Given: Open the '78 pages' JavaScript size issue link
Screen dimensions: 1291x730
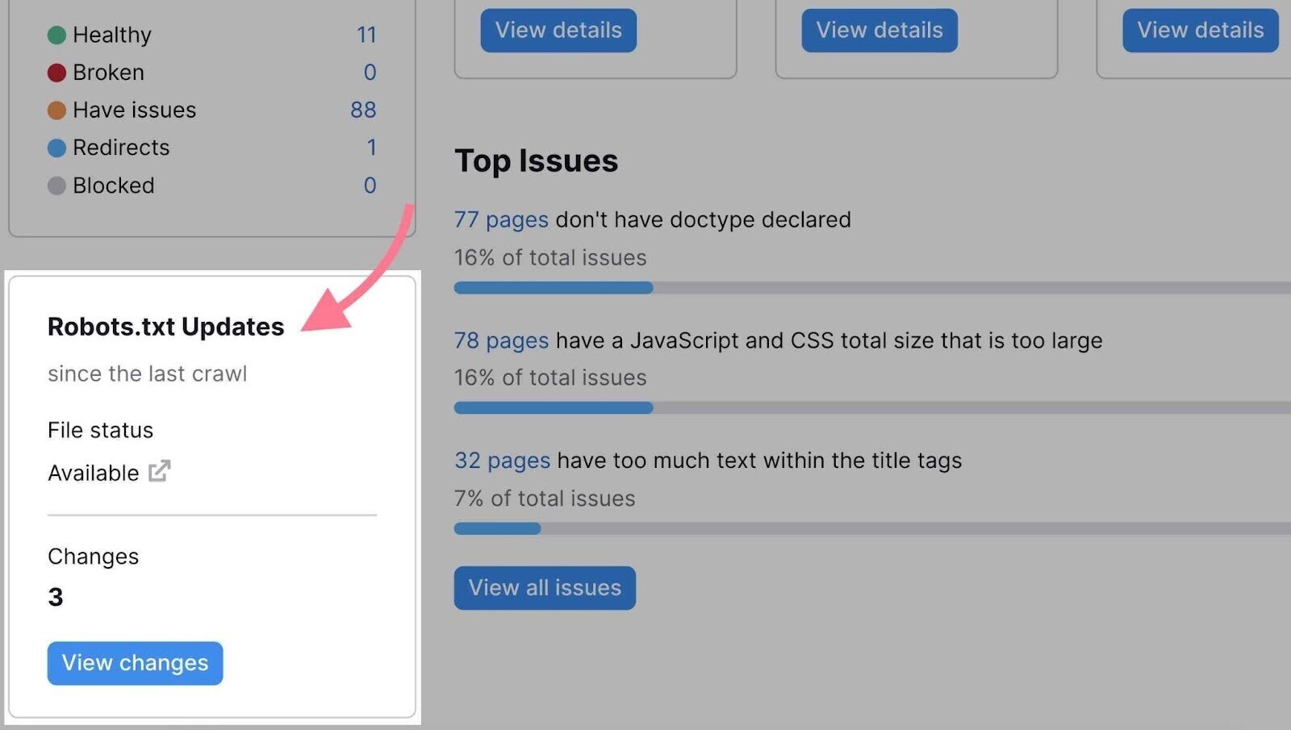Looking at the screenshot, I should pos(501,340).
